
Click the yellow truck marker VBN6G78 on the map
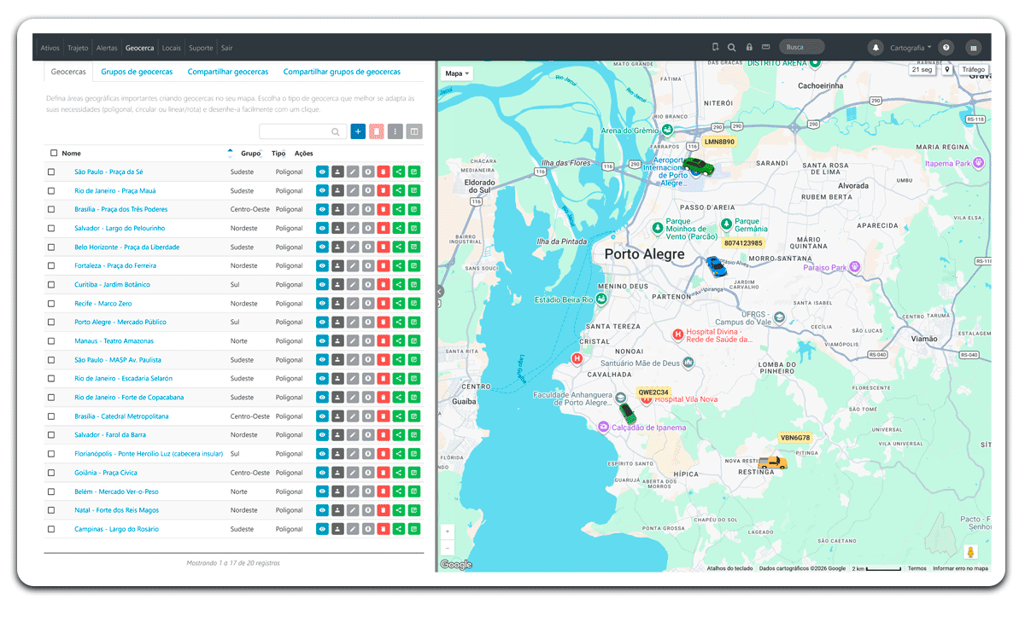pyautogui.click(x=774, y=462)
